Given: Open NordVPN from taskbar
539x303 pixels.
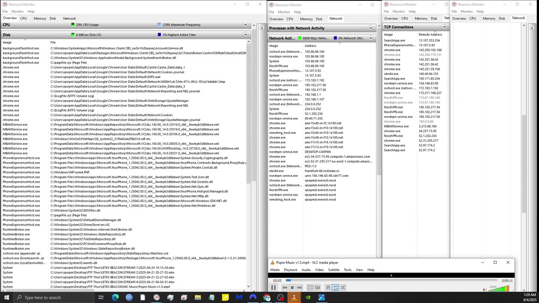Looking at the screenshot, I should point(253,298).
